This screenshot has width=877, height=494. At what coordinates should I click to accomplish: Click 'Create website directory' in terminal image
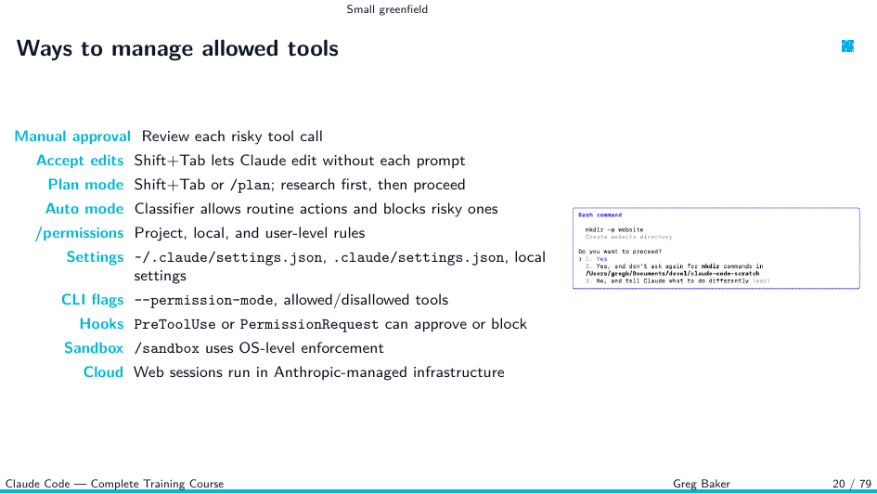[628, 237]
